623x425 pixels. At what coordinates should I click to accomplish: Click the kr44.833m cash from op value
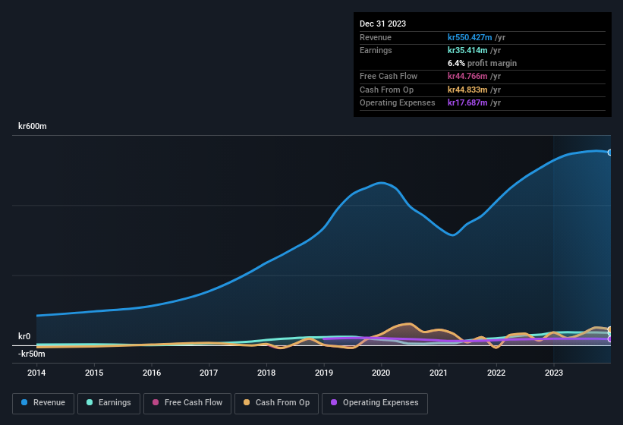click(x=467, y=90)
